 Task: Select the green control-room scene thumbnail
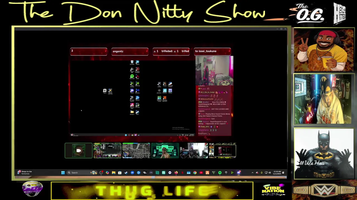165,151
